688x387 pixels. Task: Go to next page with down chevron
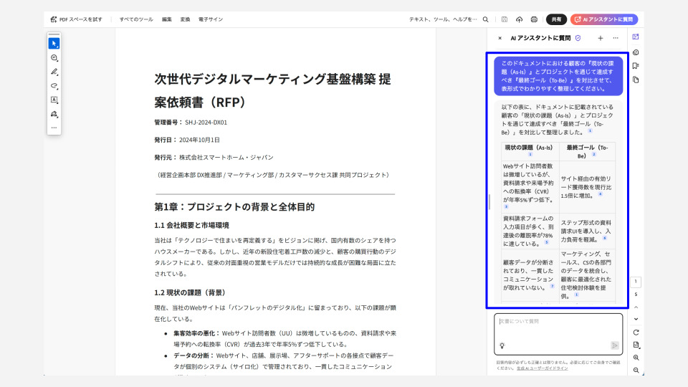636,318
